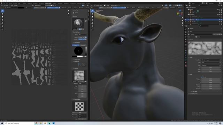This screenshot has width=223, height=125.
Task: Open Falloff popover in image editor header
Action: (x=75, y=8)
